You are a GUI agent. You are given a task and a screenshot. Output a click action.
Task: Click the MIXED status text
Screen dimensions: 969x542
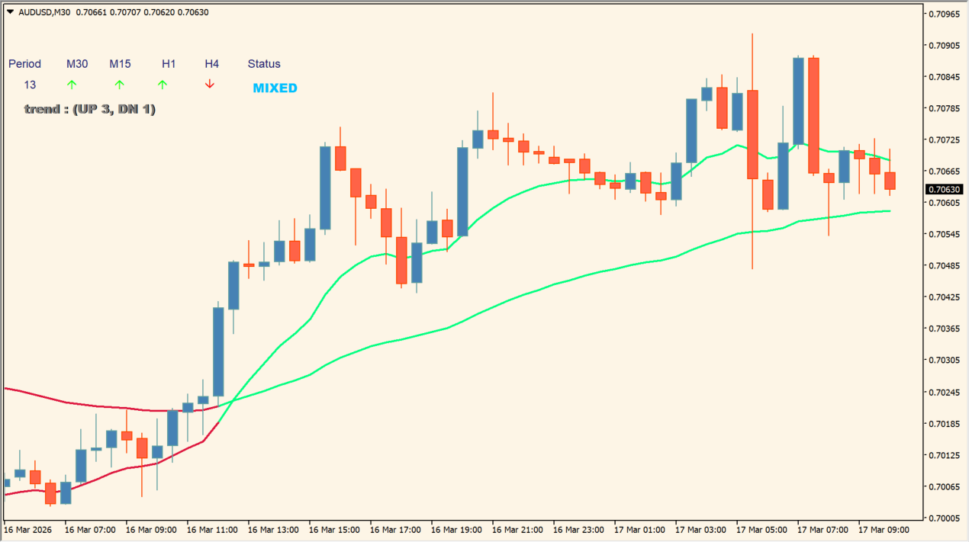(275, 88)
